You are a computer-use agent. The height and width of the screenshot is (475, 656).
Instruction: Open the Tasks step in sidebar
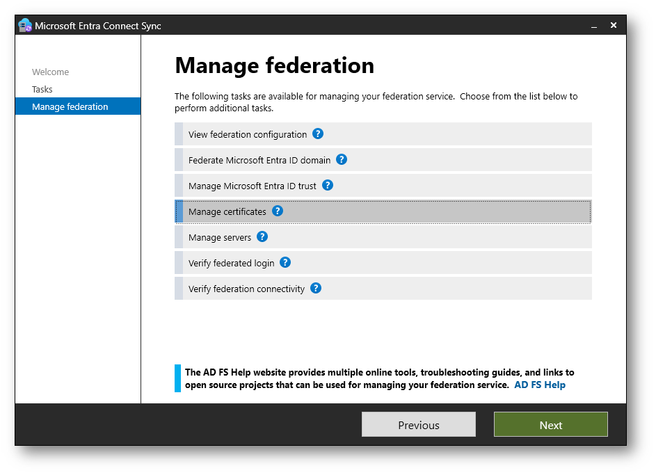pyautogui.click(x=42, y=90)
